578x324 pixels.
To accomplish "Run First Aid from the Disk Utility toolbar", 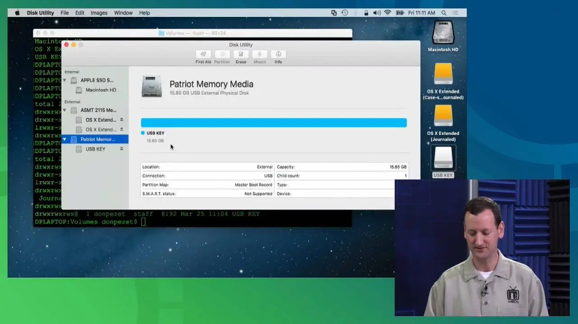I will (203, 54).
